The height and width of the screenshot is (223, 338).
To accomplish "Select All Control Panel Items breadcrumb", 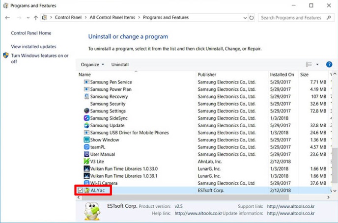I will [x=113, y=18].
